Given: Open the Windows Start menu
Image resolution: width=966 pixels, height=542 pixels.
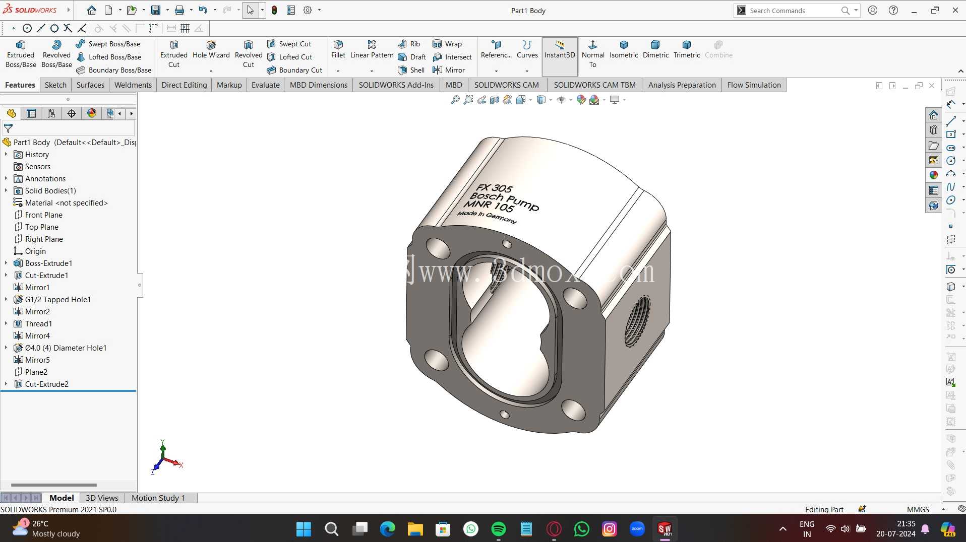Looking at the screenshot, I should (304, 529).
